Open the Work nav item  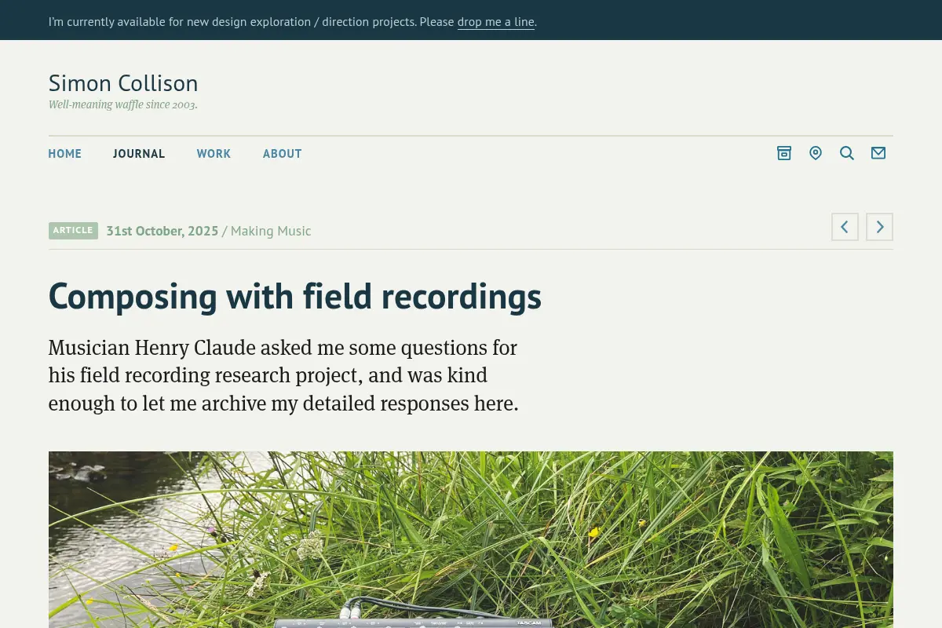214,154
